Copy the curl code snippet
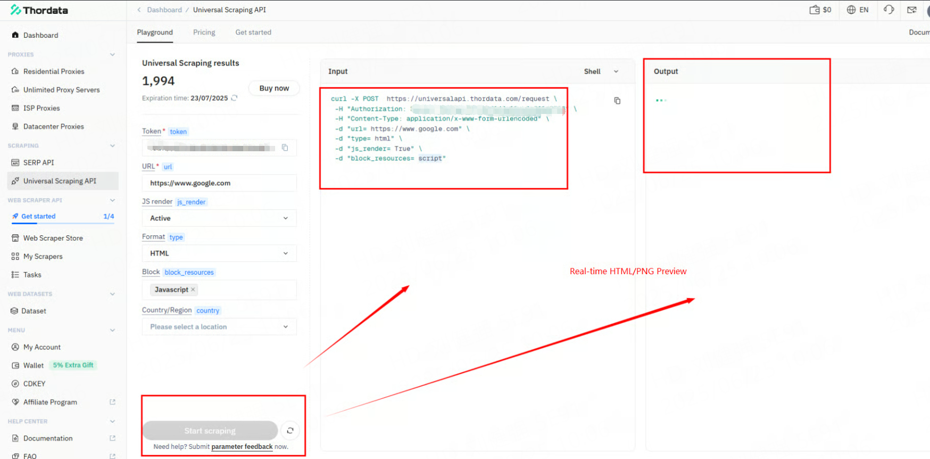Screen dimensions: 930x459 click(x=617, y=101)
